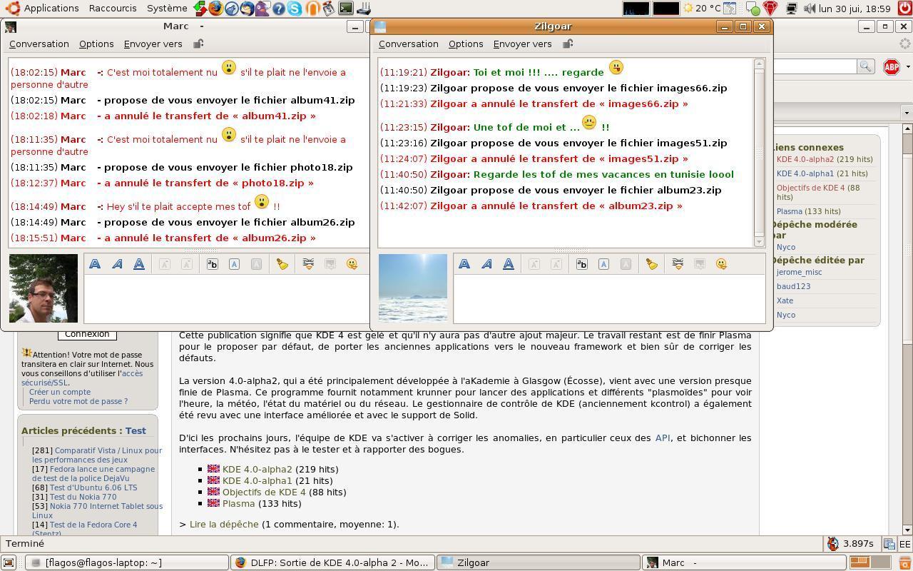Screen dimensions: 913x571
Task: Click the bold text icon in Zilgoar chat
Action: (464, 264)
